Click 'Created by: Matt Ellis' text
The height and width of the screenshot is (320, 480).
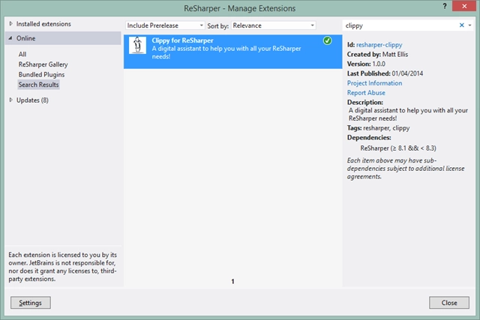pos(377,54)
